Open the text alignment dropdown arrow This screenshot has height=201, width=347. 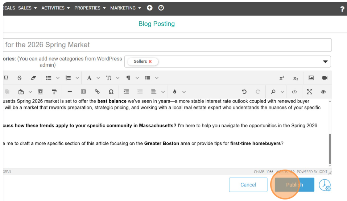coord(163,92)
